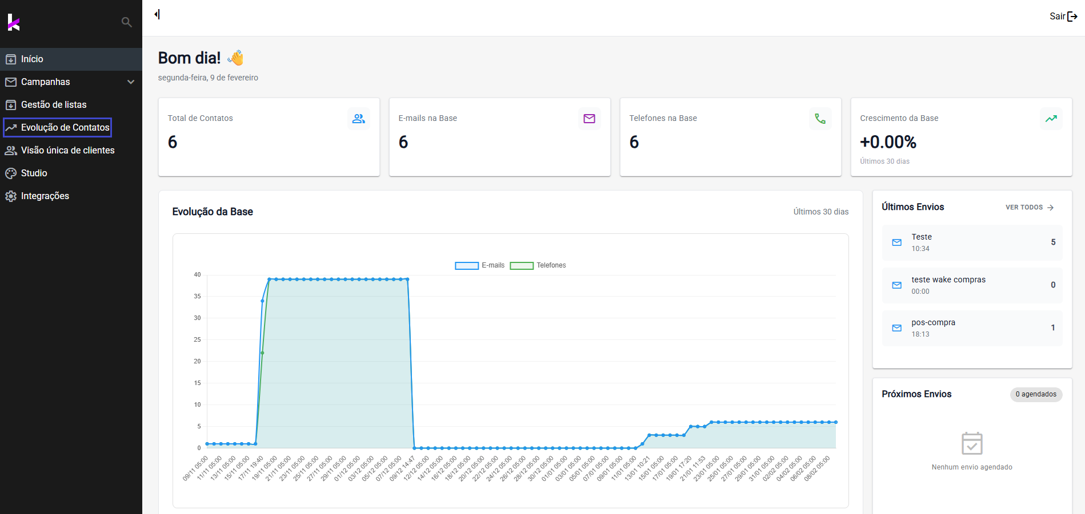1085x514 pixels.
Task: Click the trending arrow icon in Crescimento da Base
Action: click(x=1051, y=119)
